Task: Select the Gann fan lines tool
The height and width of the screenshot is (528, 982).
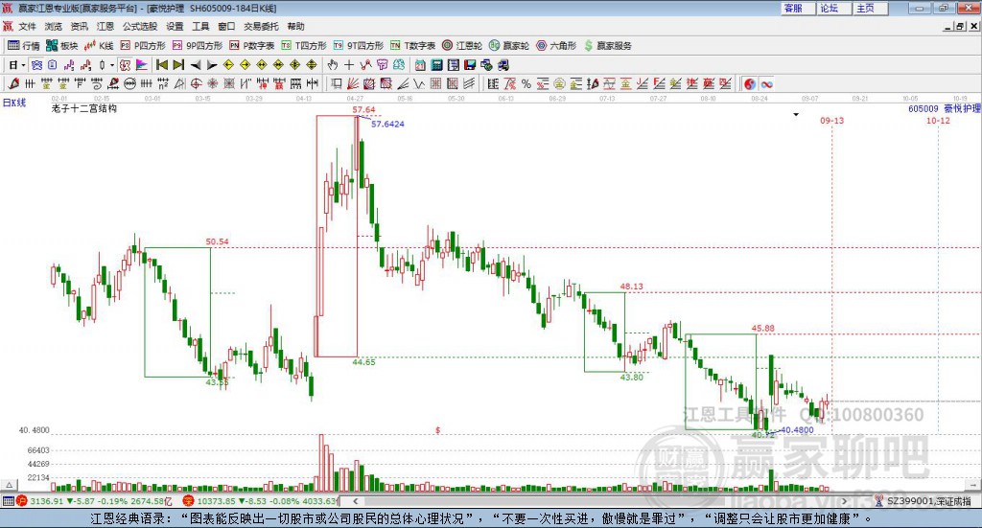Action: pyautogui.click(x=353, y=83)
